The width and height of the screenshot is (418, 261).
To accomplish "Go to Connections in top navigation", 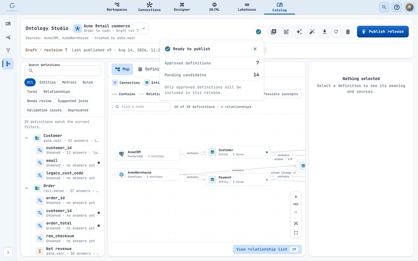I will (x=149, y=7).
